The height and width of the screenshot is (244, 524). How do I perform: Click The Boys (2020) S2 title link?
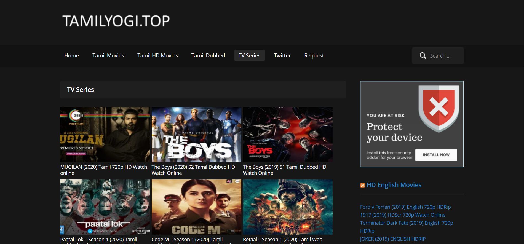(193, 170)
